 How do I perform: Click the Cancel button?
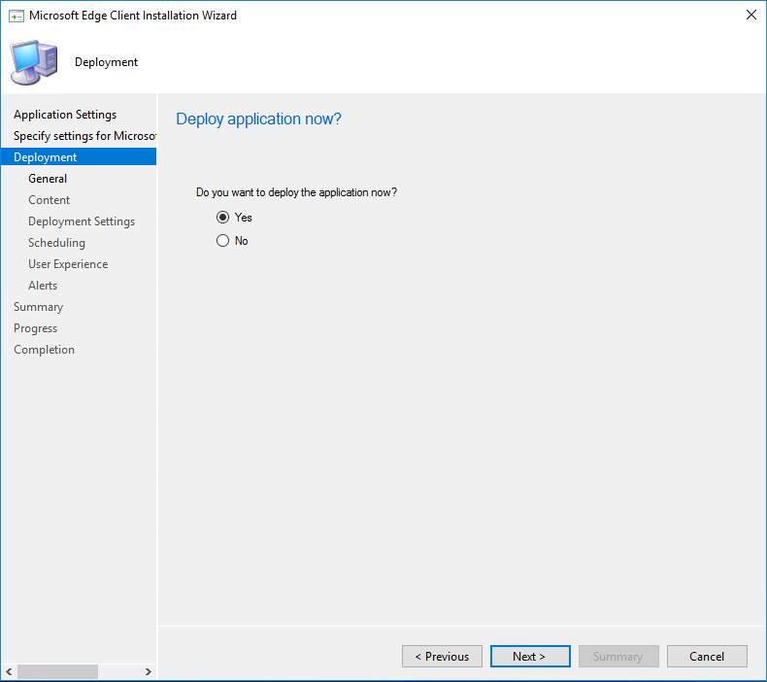point(707,656)
